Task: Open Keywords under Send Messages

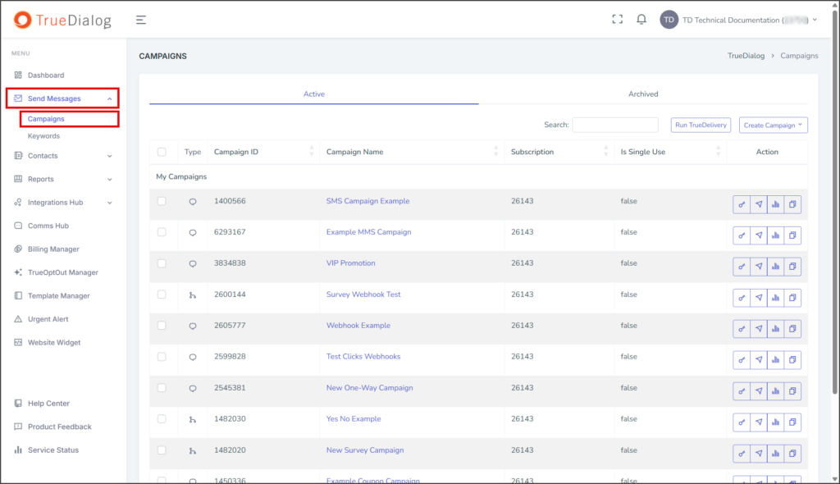Action: click(x=44, y=136)
